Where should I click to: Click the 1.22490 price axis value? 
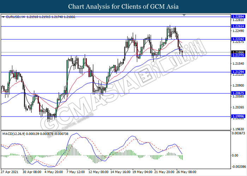238,31
